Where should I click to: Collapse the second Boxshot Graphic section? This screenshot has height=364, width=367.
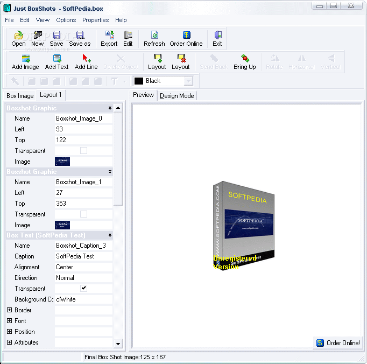click(x=110, y=172)
